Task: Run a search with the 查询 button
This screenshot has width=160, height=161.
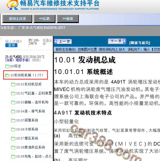Action: (x=11, y=45)
